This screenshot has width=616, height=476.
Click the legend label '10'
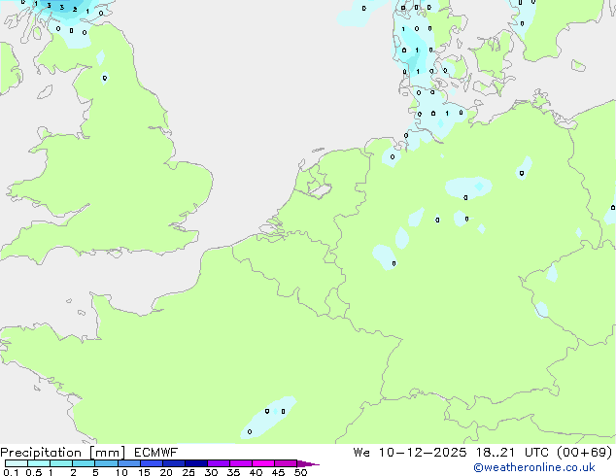click(121, 472)
